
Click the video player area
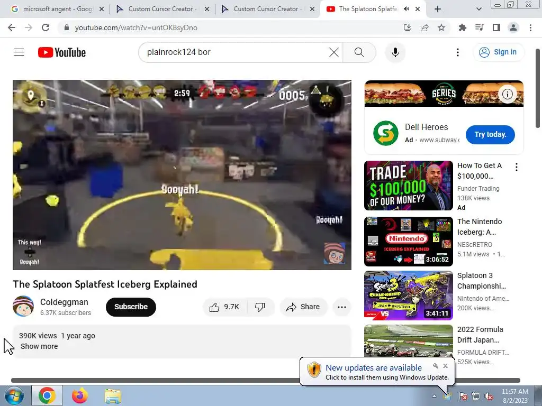[x=182, y=174]
